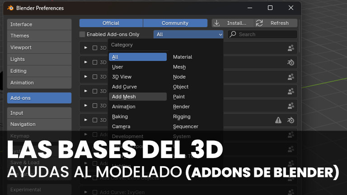Choose 3D View category
This screenshot has height=195, width=347.
click(x=138, y=77)
